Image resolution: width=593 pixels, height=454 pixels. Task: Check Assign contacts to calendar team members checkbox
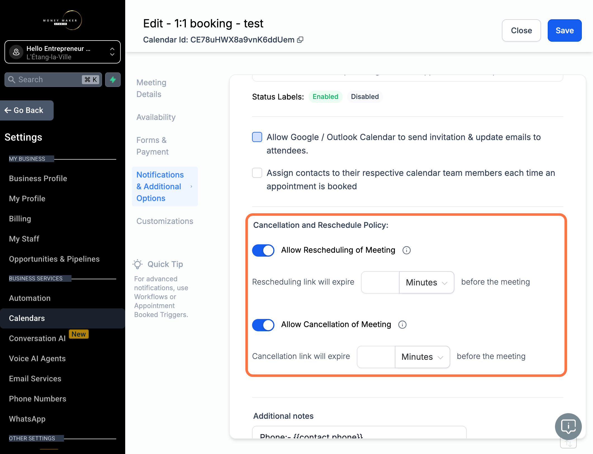(257, 173)
